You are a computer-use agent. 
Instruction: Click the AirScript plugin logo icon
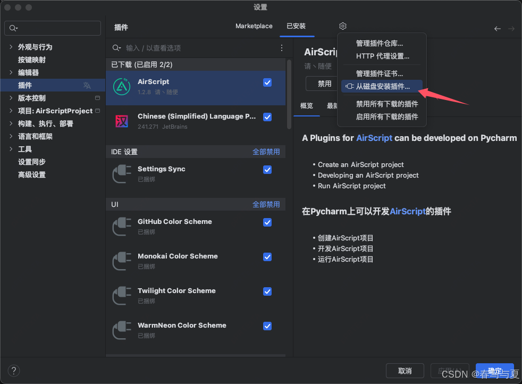[x=122, y=87]
